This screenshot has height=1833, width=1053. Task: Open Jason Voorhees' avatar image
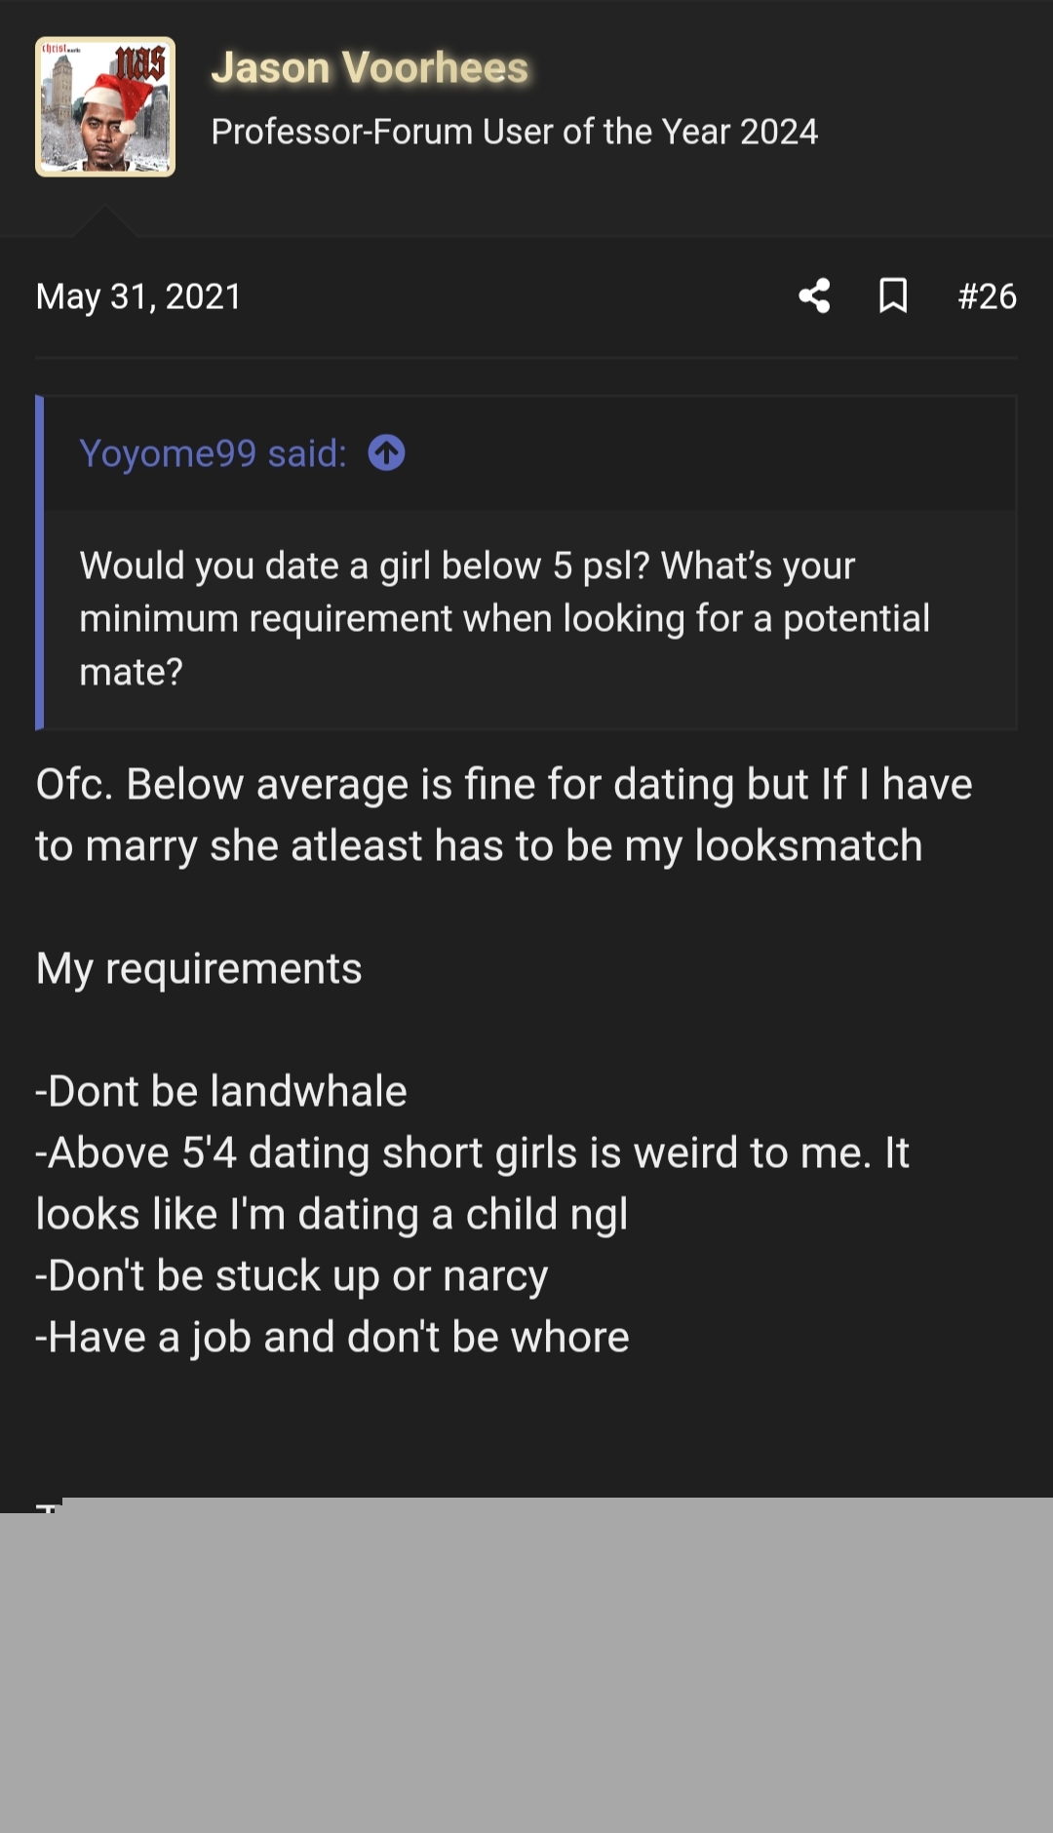click(105, 107)
